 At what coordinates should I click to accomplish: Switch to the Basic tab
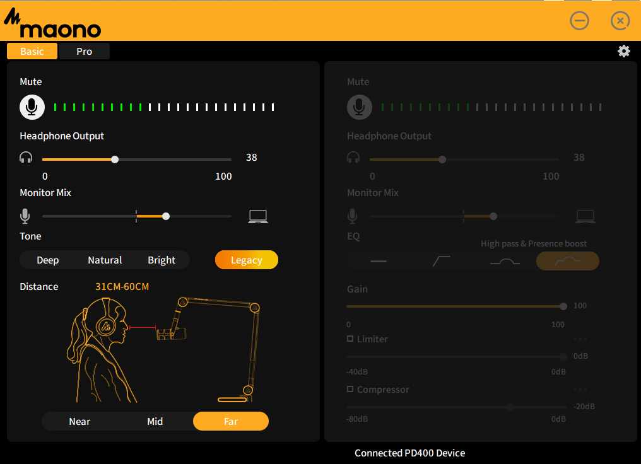(32, 51)
